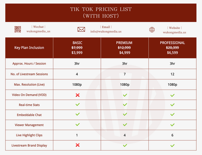Select the PREMIUM plan header
Screen dimensions: 202x155
[124, 43]
